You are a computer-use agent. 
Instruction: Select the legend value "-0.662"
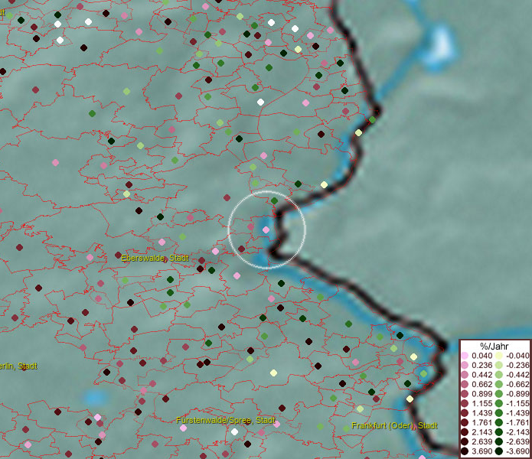click(x=517, y=384)
